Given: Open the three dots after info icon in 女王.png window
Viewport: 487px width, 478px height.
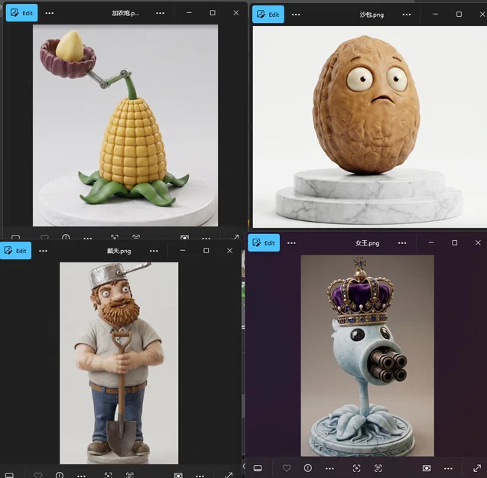Looking at the screenshot, I should (330, 468).
